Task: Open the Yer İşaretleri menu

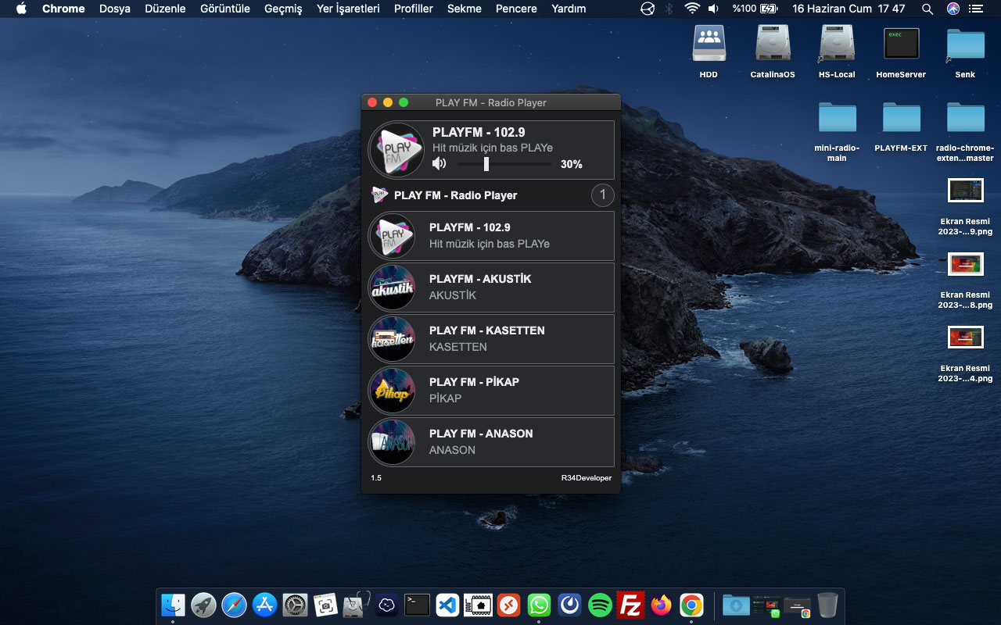Action: coord(348,9)
